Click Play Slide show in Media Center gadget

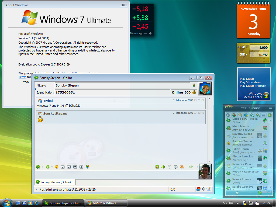coord(250,82)
